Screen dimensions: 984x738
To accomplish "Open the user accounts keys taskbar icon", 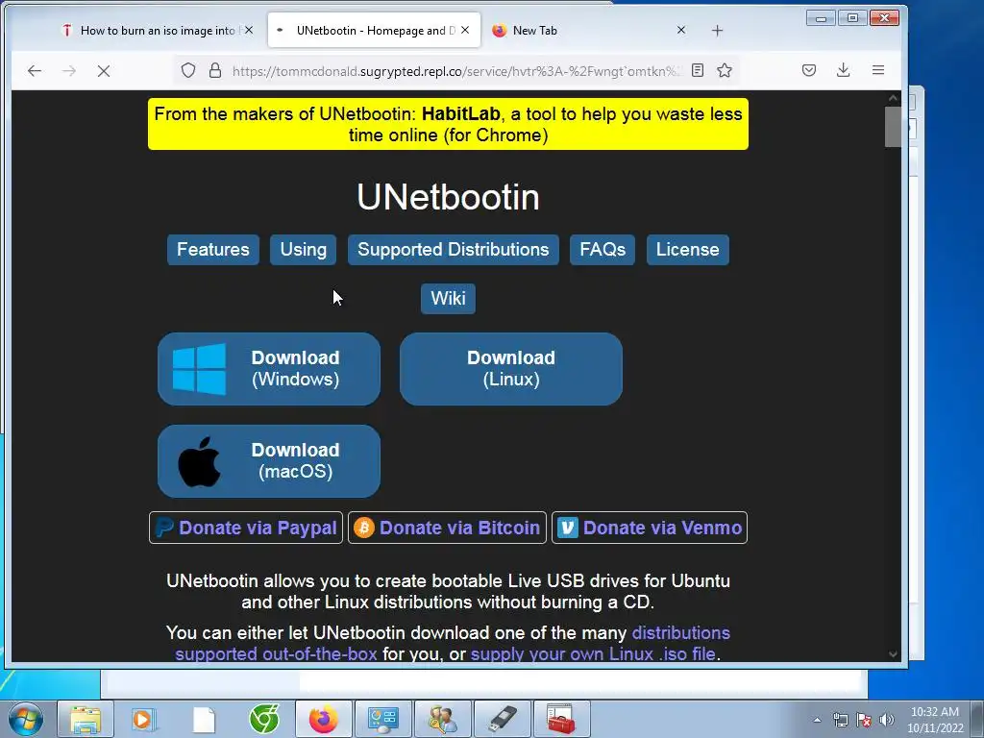I will click(x=442, y=719).
